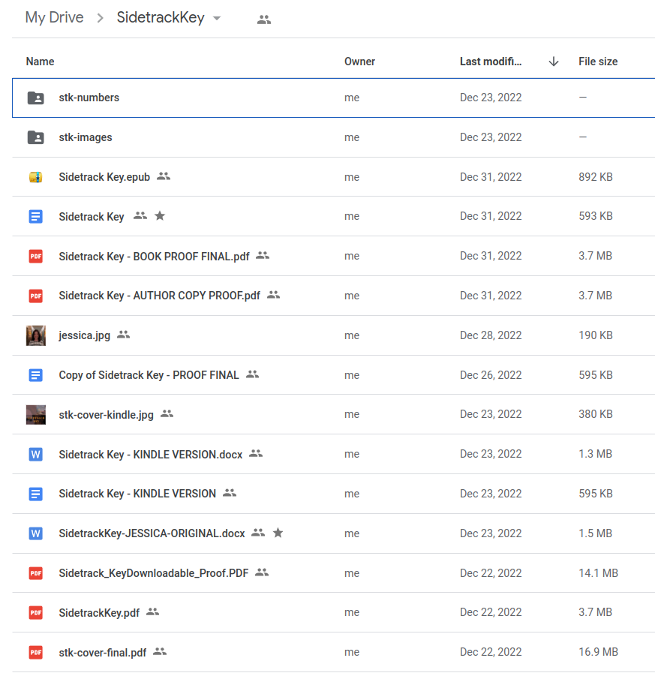Click the File size column header
655x679 pixels.
(598, 62)
